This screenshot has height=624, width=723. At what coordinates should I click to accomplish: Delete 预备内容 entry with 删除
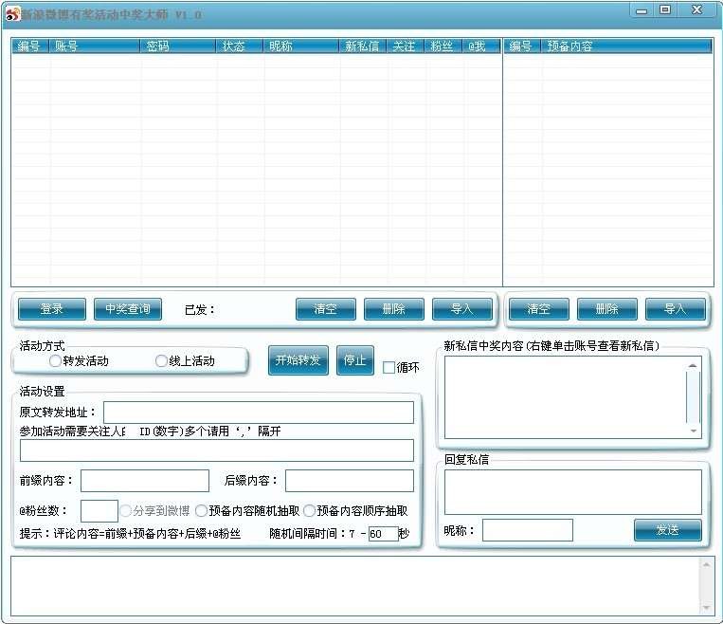607,309
